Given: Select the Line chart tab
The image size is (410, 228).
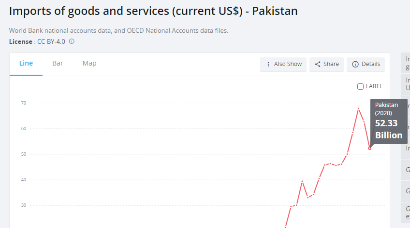Looking at the screenshot, I should 26,63.
